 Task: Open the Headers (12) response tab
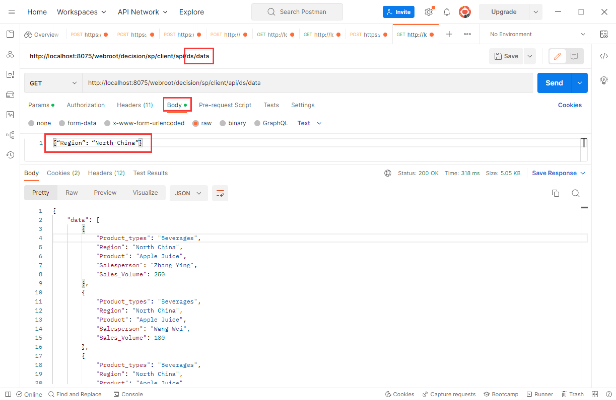(x=106, y=173)
